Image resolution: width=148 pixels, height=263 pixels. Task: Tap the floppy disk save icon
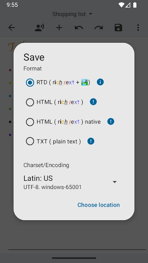click(x=118, y=28)
